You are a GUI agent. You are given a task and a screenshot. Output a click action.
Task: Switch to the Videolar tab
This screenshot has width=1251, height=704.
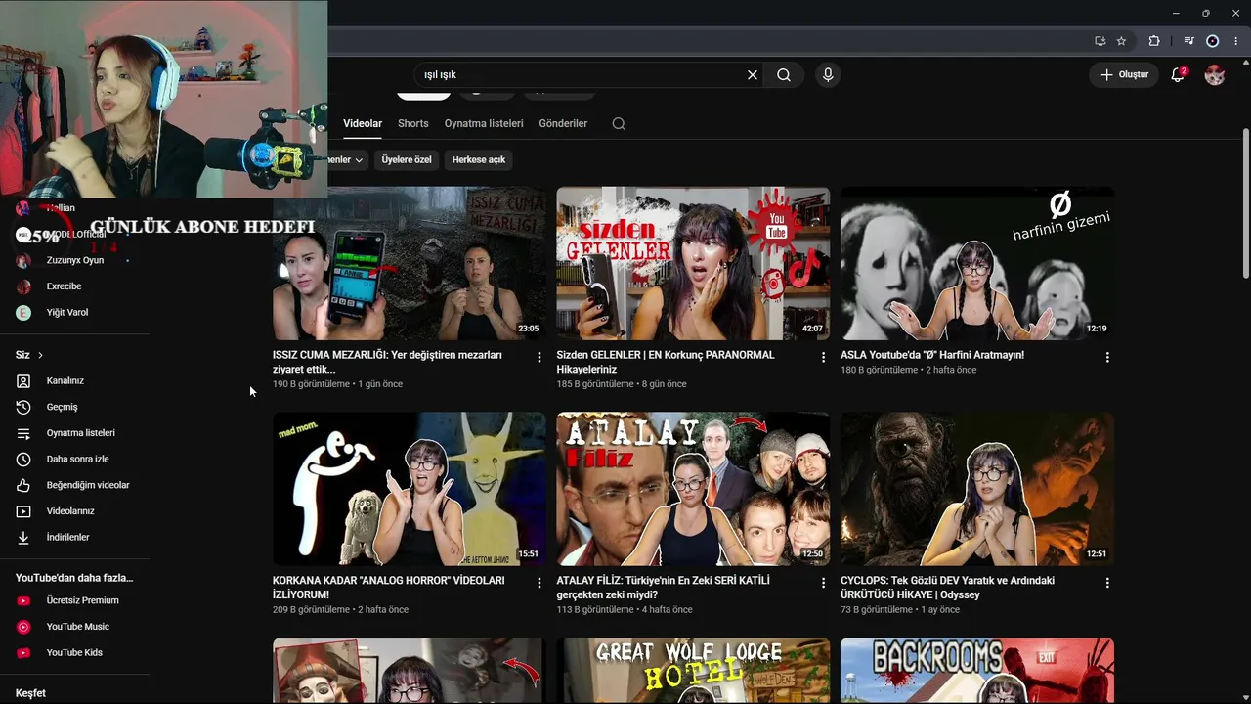tap(363, 124)
